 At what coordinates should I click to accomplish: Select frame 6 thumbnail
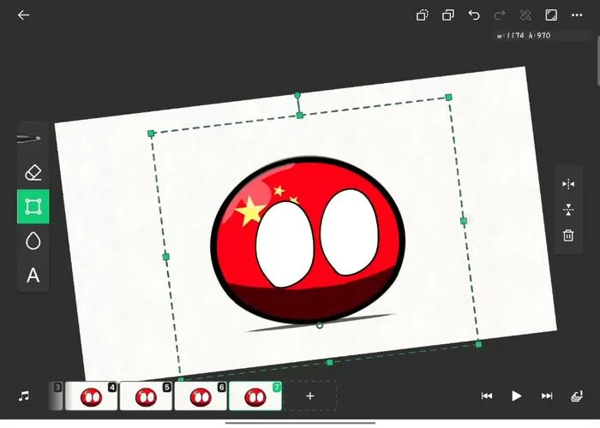tap(201, 395)
